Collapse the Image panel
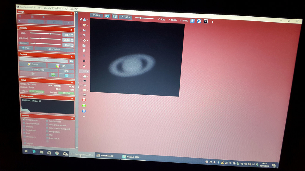 [x=71, y=14]
